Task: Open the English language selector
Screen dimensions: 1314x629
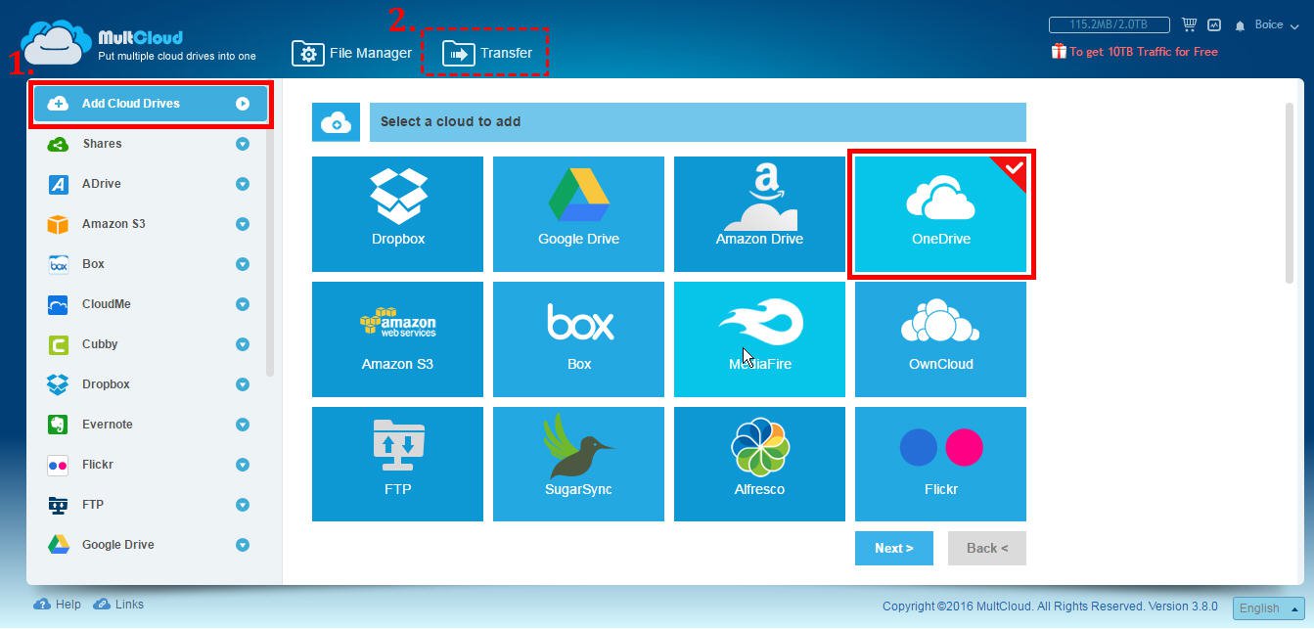Action: coord(1268,607)
